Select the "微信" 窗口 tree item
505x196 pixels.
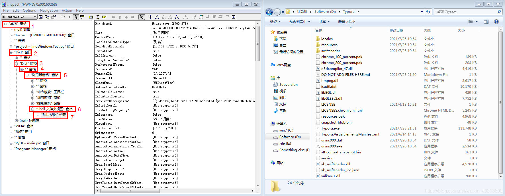click(x=23, y=132)
